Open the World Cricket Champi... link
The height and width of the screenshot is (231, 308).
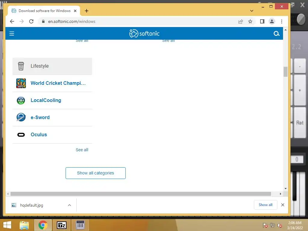[x=58, y=83]
